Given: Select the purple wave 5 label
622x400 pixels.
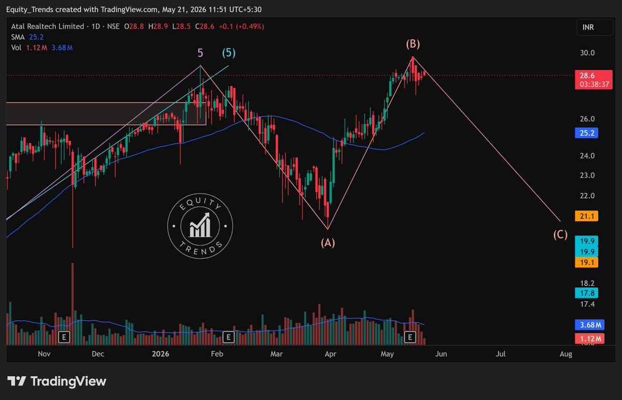Looking at the screenshot, I should [201, 53].
